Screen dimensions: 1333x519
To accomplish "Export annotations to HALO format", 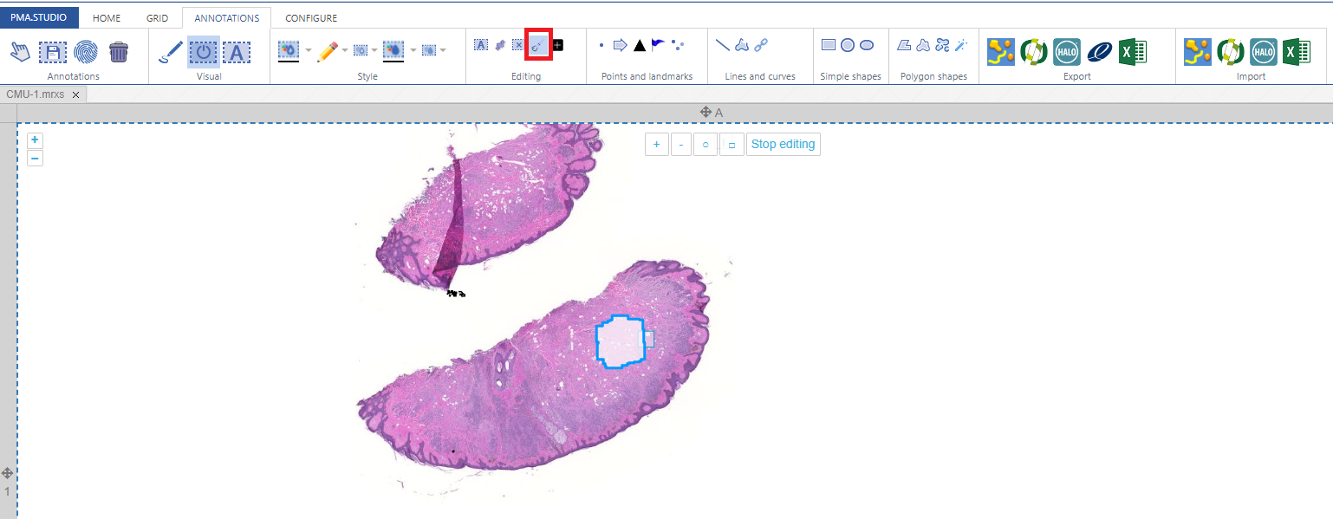I will coord(1066,52).
